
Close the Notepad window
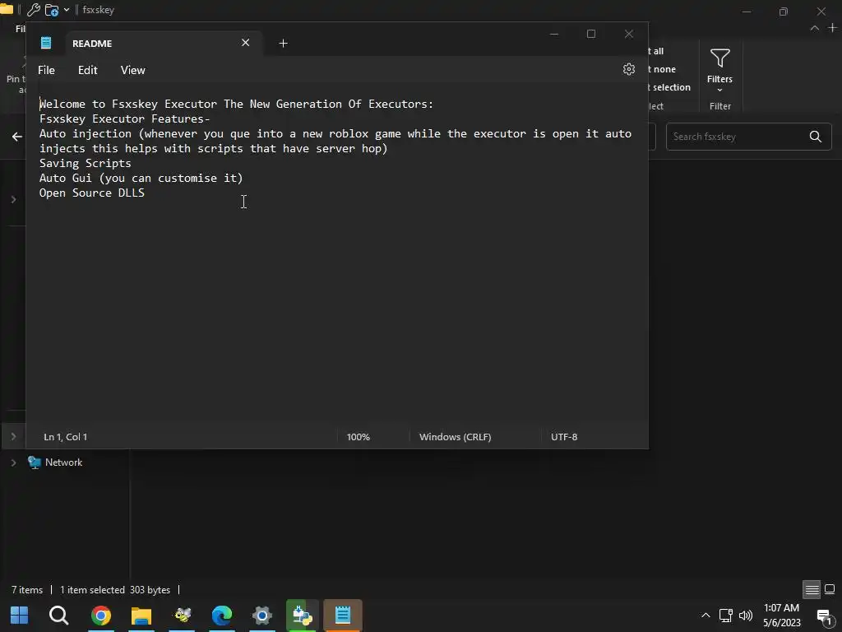[629, 34]
